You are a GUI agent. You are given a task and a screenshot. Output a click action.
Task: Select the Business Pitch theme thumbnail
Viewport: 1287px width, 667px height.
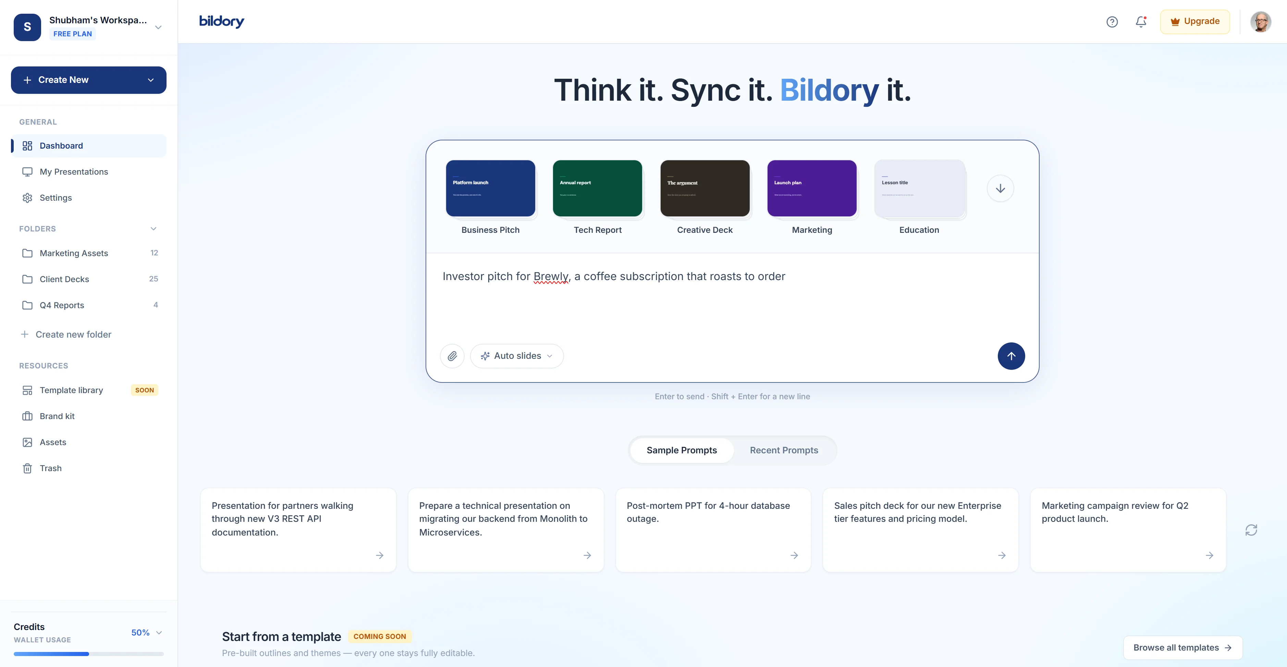click(491, 188)
